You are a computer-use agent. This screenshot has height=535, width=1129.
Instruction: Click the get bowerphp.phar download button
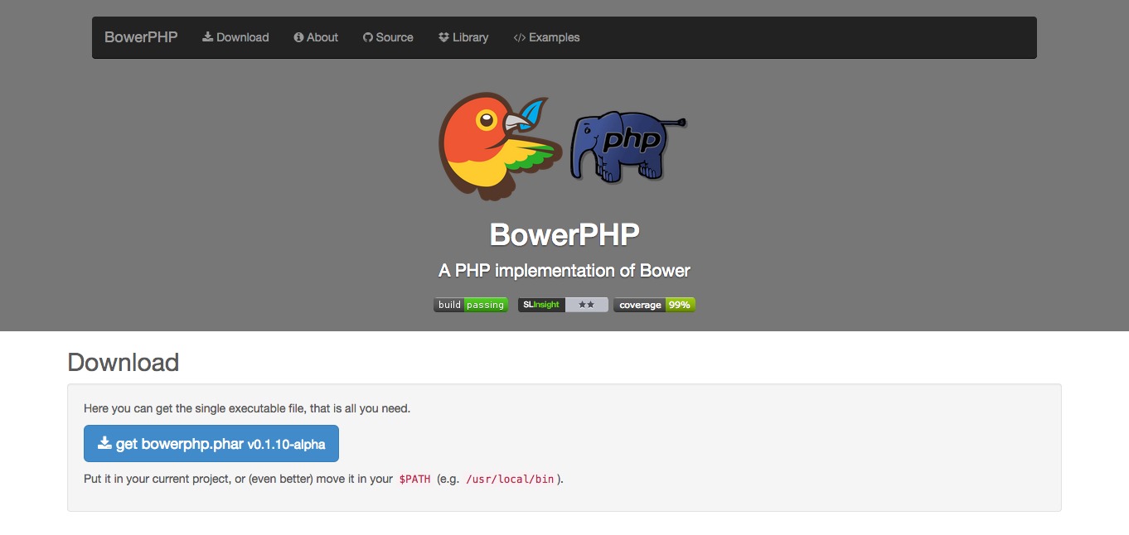point(211,444)
